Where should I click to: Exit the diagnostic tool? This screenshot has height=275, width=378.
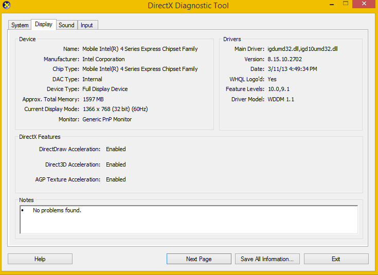(336, 259)
